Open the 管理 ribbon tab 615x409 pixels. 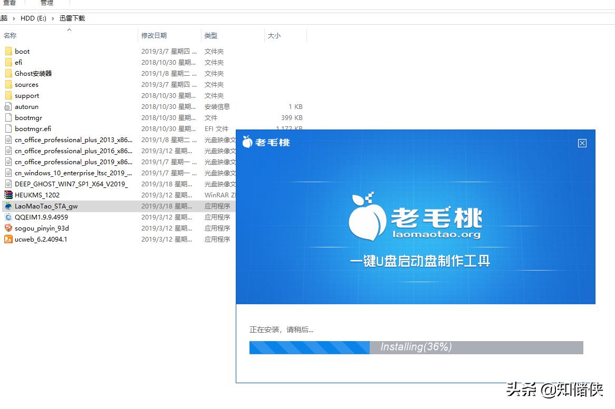pos(46,3)
